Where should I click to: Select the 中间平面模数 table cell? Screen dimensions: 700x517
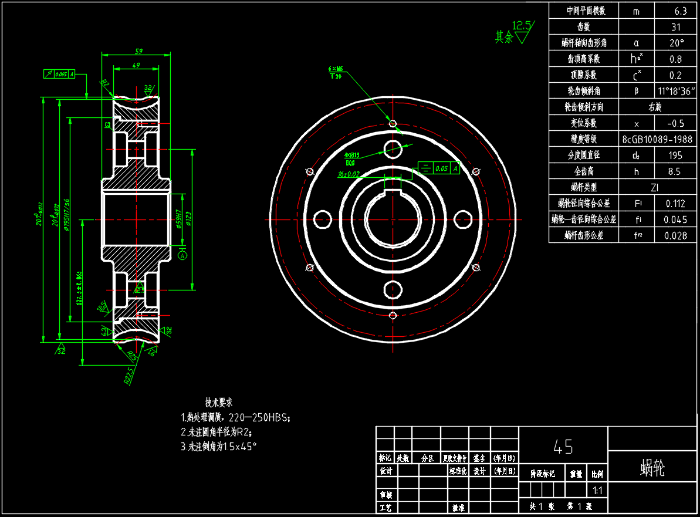click(x=584, y=11)
